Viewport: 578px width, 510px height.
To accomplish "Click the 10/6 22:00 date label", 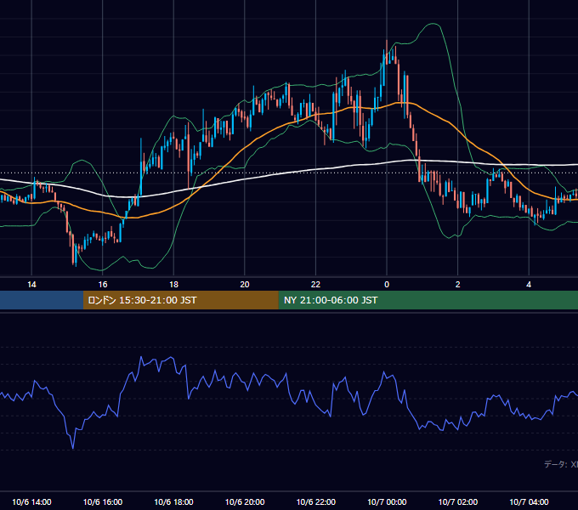I will pyautogui.click(x=316, y=501).
